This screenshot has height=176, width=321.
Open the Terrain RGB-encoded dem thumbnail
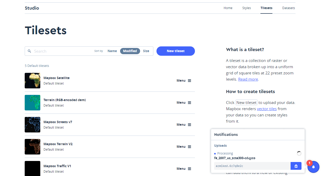click(x=32, y=103)
